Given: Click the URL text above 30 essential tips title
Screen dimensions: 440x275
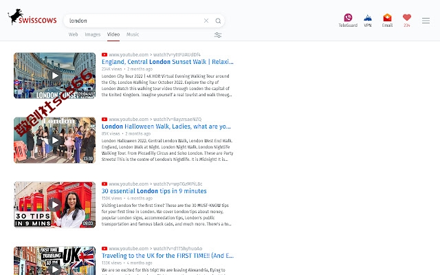Looking at the screenshot, I should pyautogui.click(x=155, y=184).
